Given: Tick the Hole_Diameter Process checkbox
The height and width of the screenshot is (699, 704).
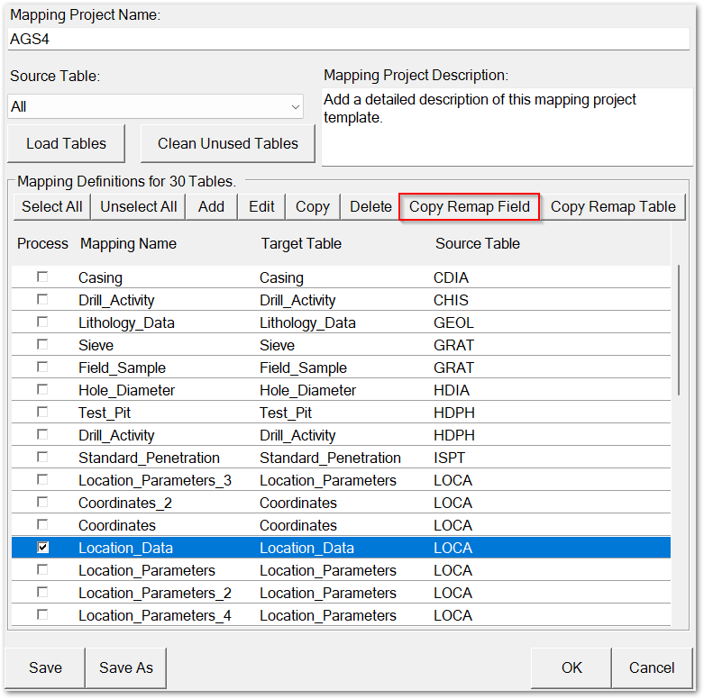Looking at the screenshot, I should click(x=42, y=389).
